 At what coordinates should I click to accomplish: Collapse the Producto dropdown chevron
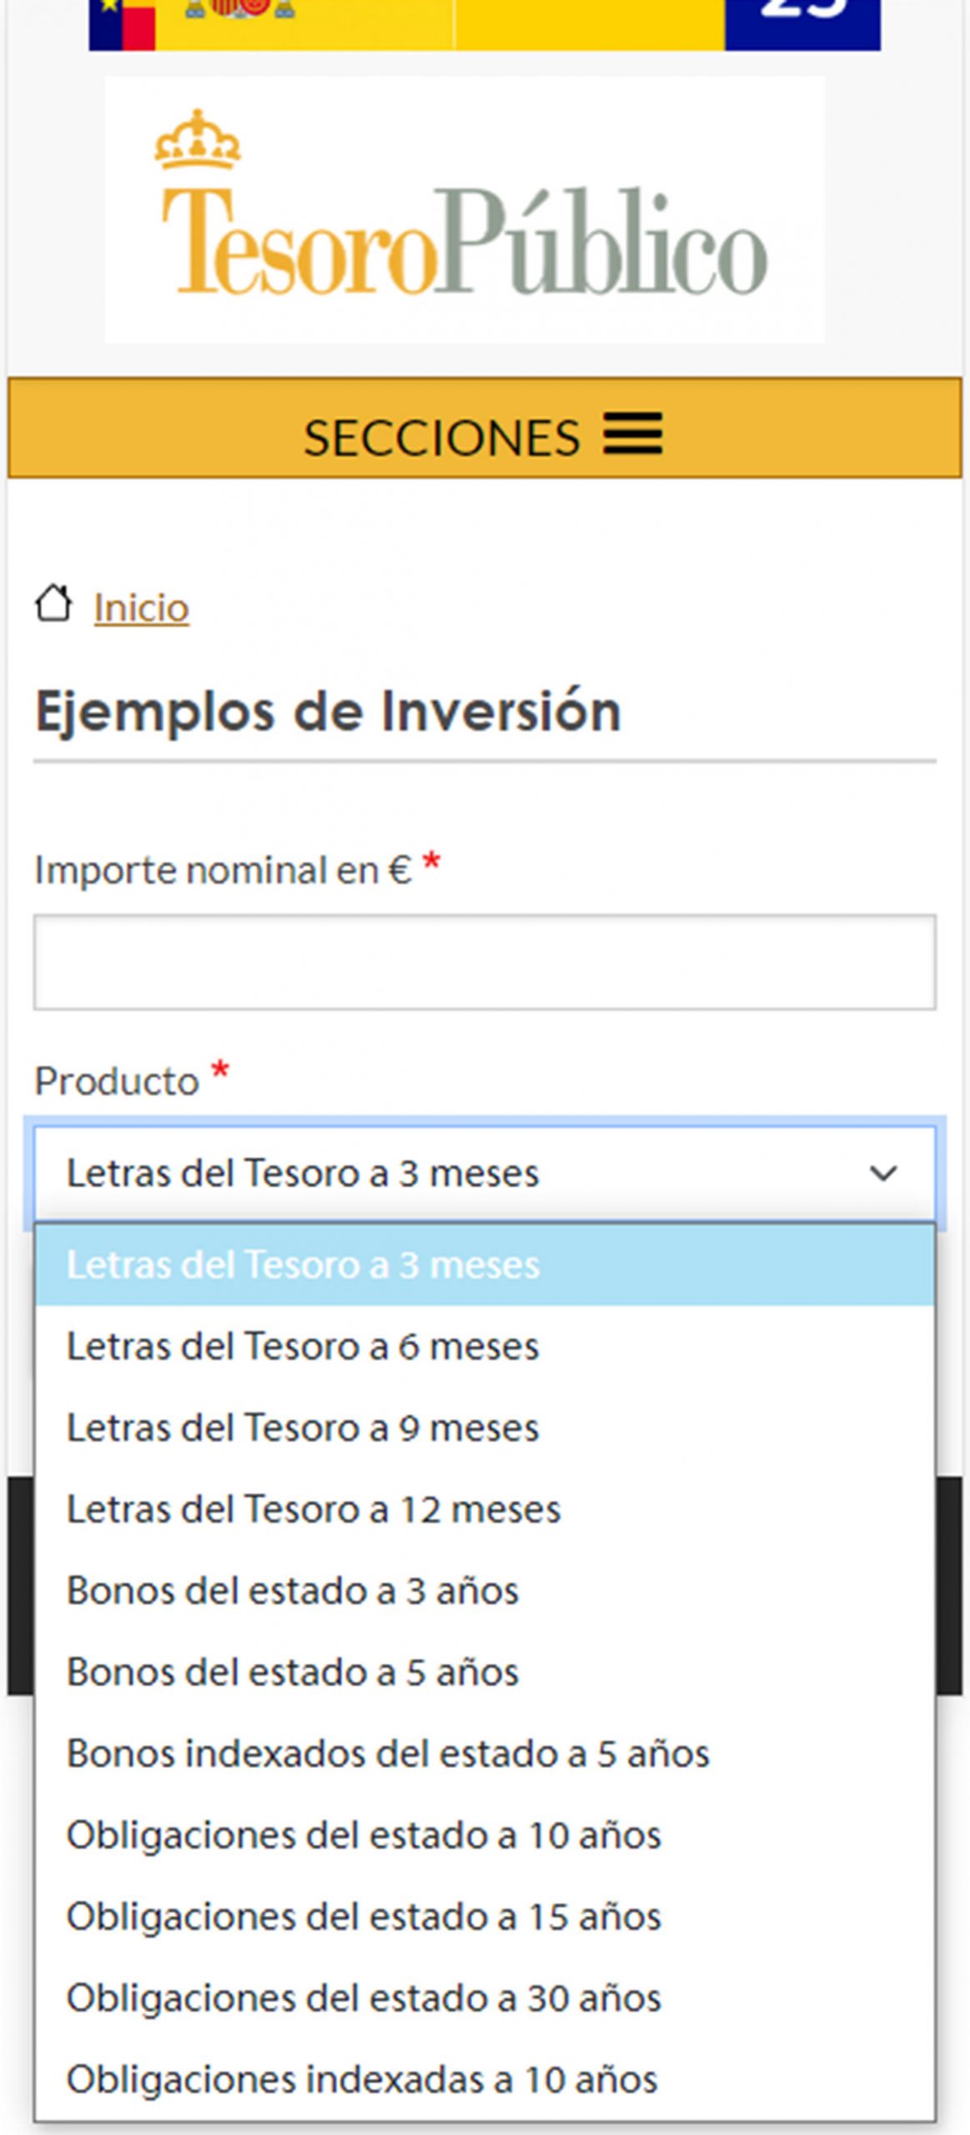[x=882, y=1173]
